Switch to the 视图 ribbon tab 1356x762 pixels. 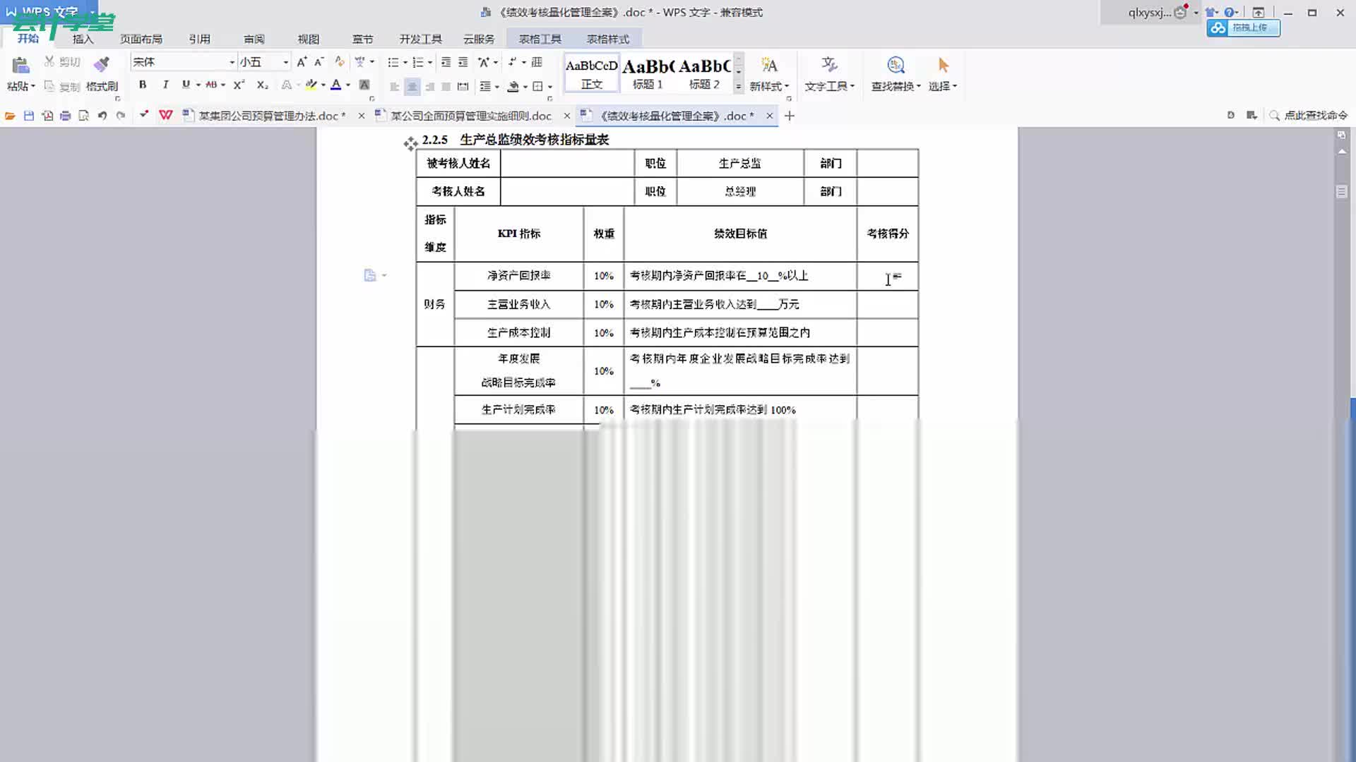pyautogui.click(x=309, y=39)
